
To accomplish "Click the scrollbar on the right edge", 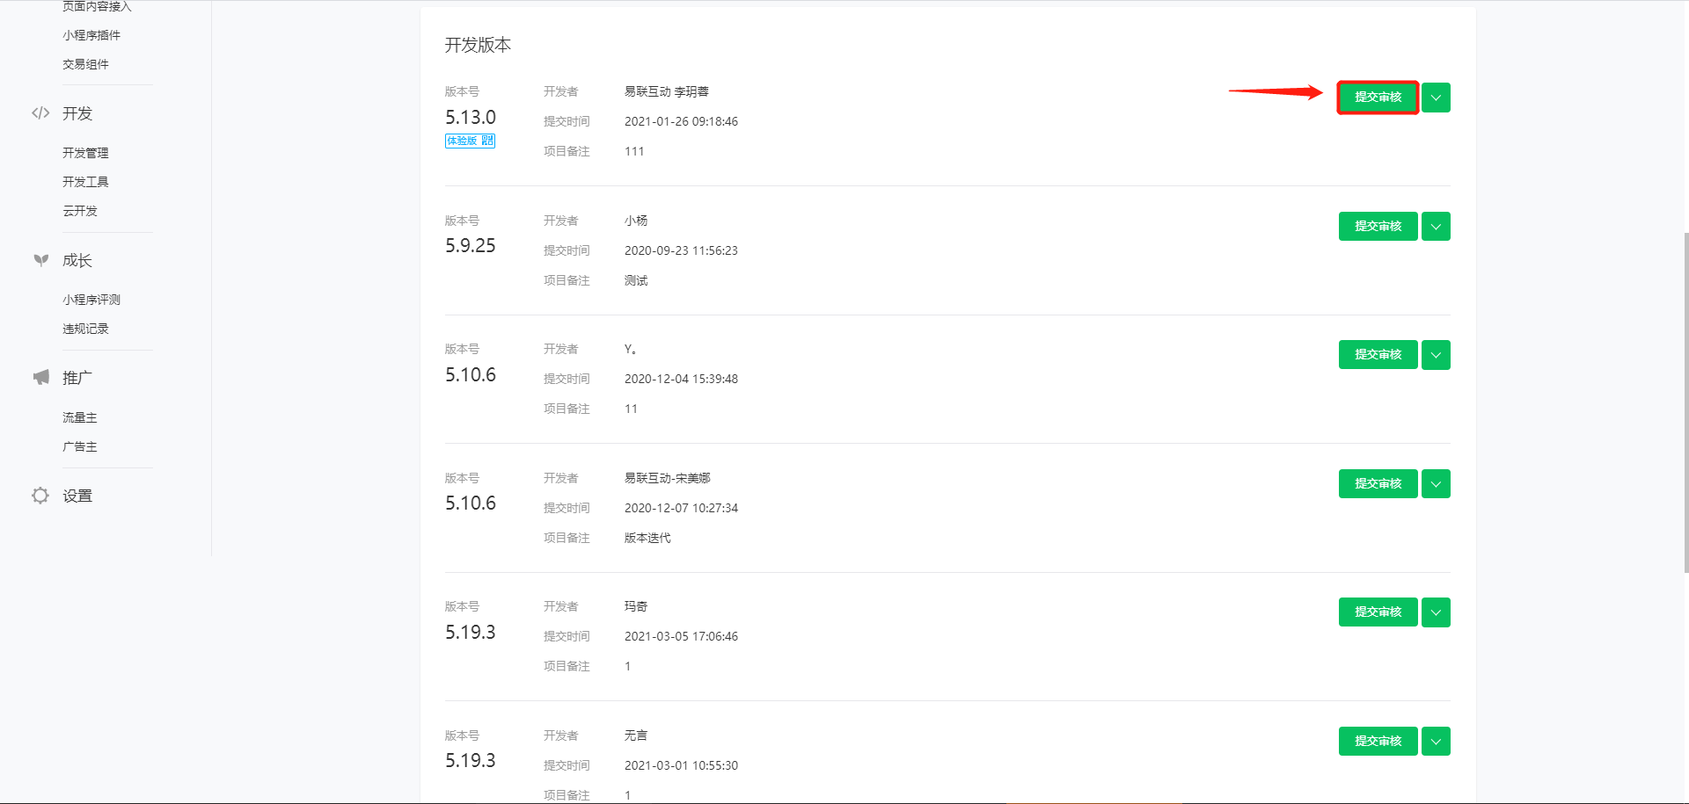I will click(1683, 395).
